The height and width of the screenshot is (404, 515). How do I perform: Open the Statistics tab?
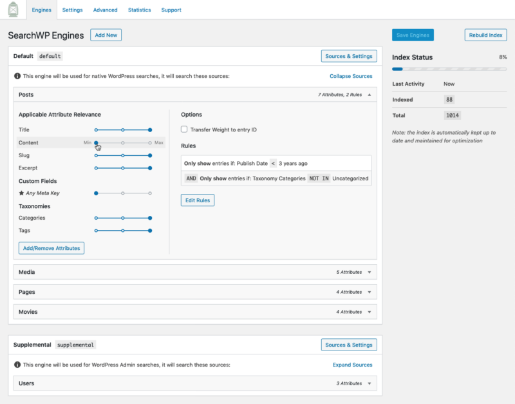point(139,10)
